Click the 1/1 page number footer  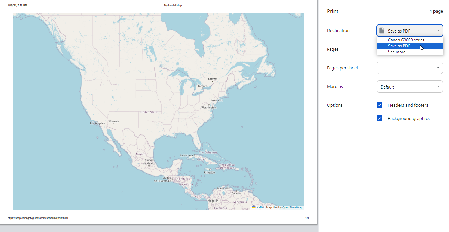click(x=306, y=218)
